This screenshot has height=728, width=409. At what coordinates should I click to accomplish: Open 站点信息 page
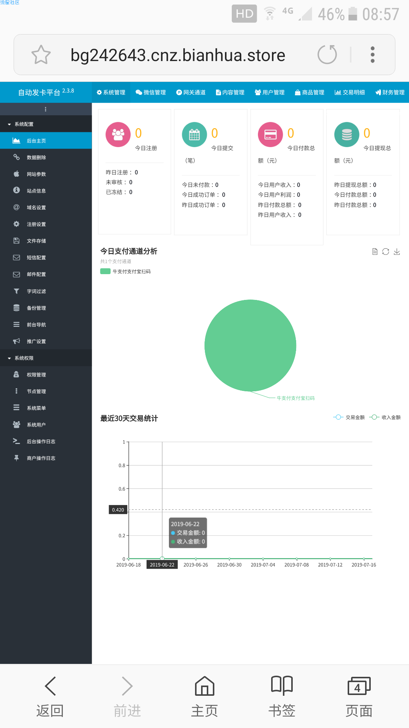(46, 191)
